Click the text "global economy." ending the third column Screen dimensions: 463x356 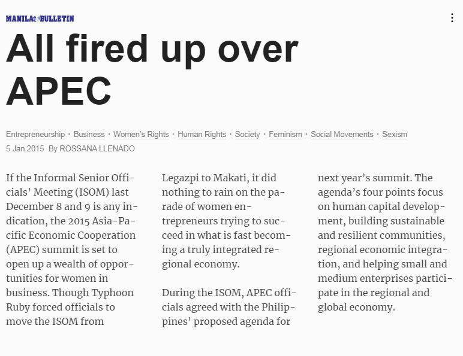(x=356, y=308)
